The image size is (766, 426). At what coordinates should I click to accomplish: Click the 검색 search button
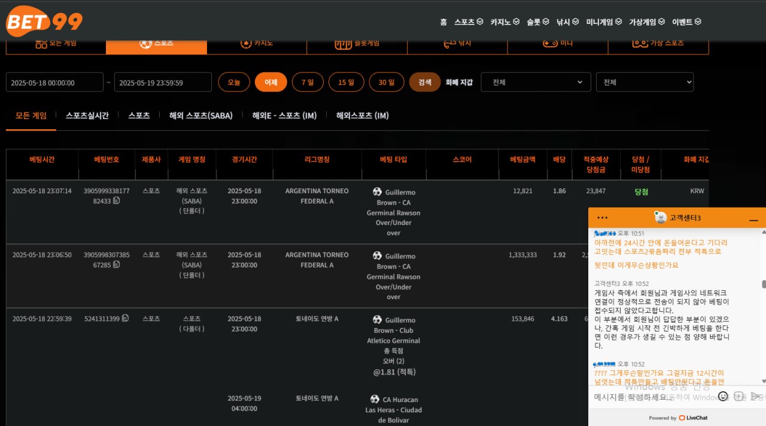pyautogui.click(x=425, y=82)
